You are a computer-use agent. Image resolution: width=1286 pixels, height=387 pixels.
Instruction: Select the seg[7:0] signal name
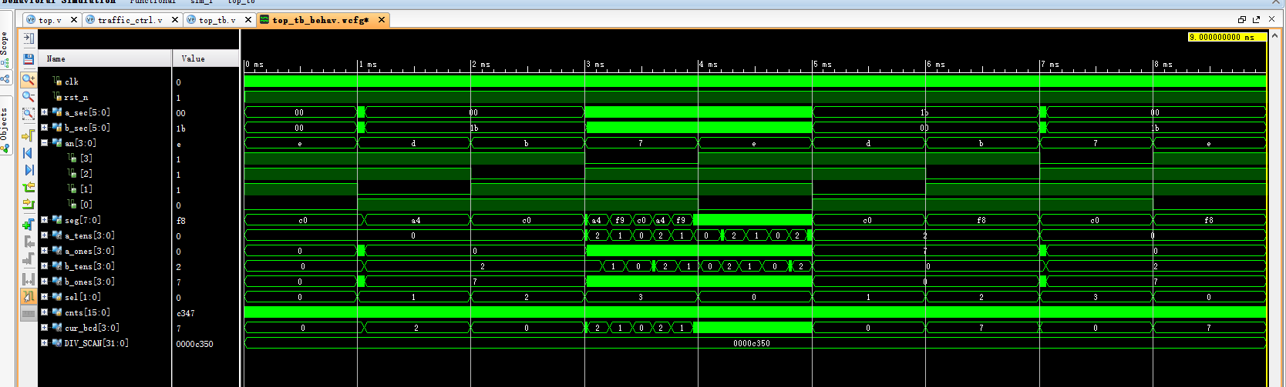click(82, 220)
